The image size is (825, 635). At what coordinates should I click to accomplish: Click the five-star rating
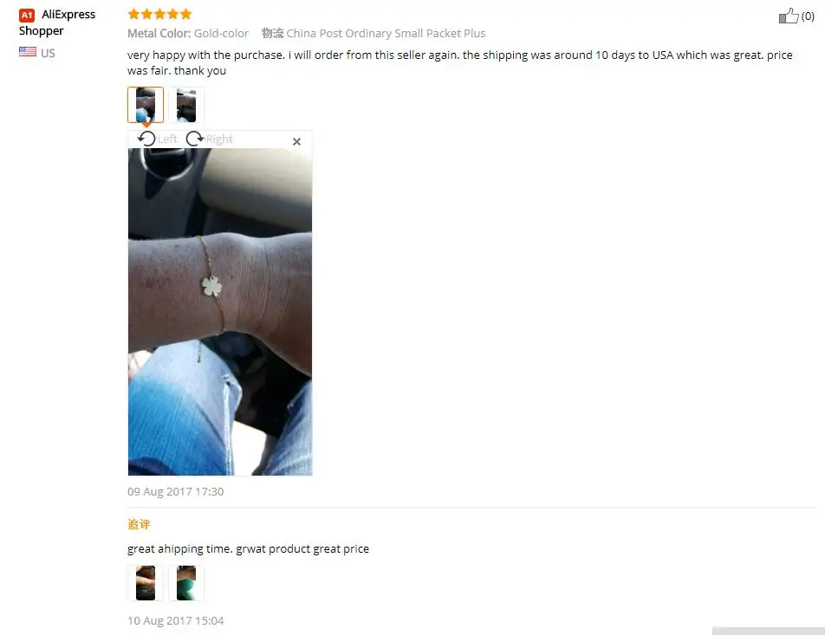pos(159,14)
